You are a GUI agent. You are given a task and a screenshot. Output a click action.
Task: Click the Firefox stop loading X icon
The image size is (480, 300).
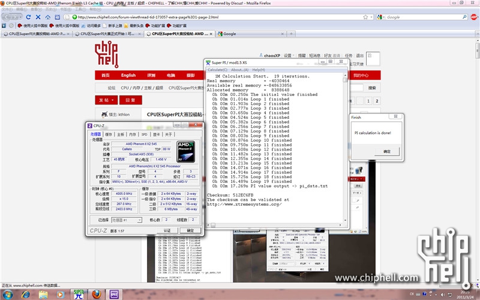(x=38, y=17)
